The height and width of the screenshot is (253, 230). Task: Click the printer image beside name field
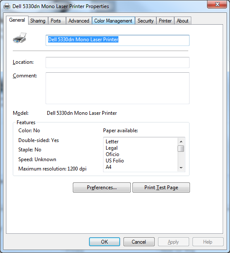[x=20, y=38]
